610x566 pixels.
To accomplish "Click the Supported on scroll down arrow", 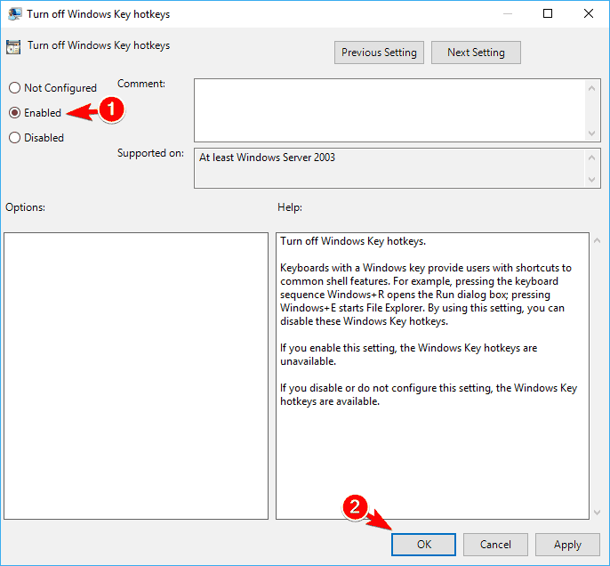I will pyautogui.click(x=593, y=180).
